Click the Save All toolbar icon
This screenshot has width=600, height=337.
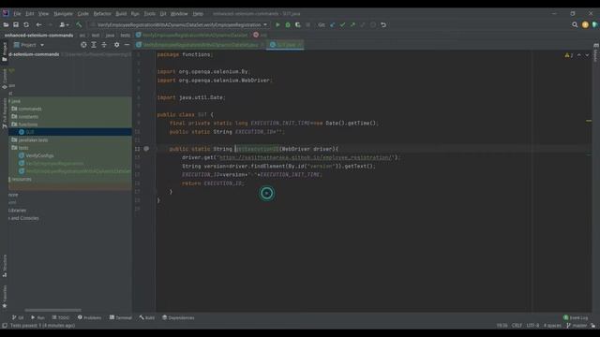click(16, 25)
